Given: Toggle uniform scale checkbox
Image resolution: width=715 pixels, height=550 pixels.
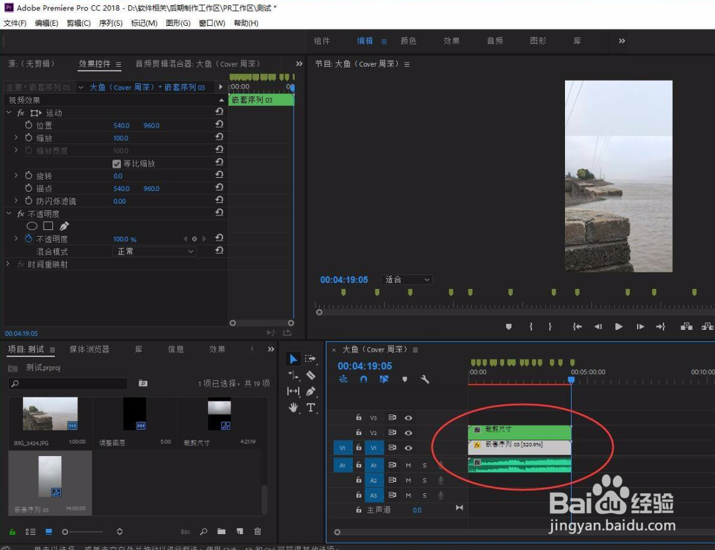Looking at the screenshot, I should pyautogui.click(x=116, y=164).
